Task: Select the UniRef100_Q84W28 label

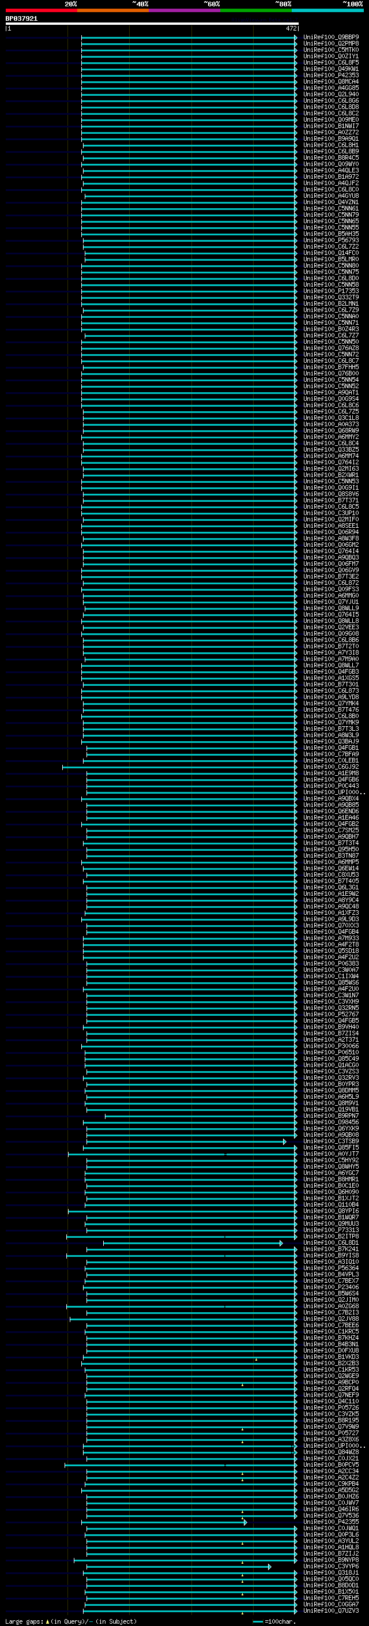Action: point(330,1452)
